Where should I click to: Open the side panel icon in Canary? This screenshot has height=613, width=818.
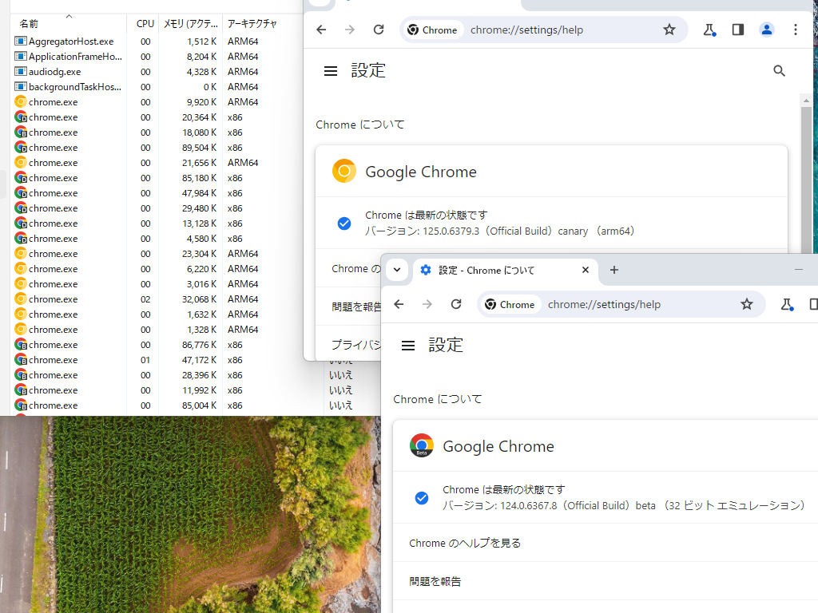(737, 30)
